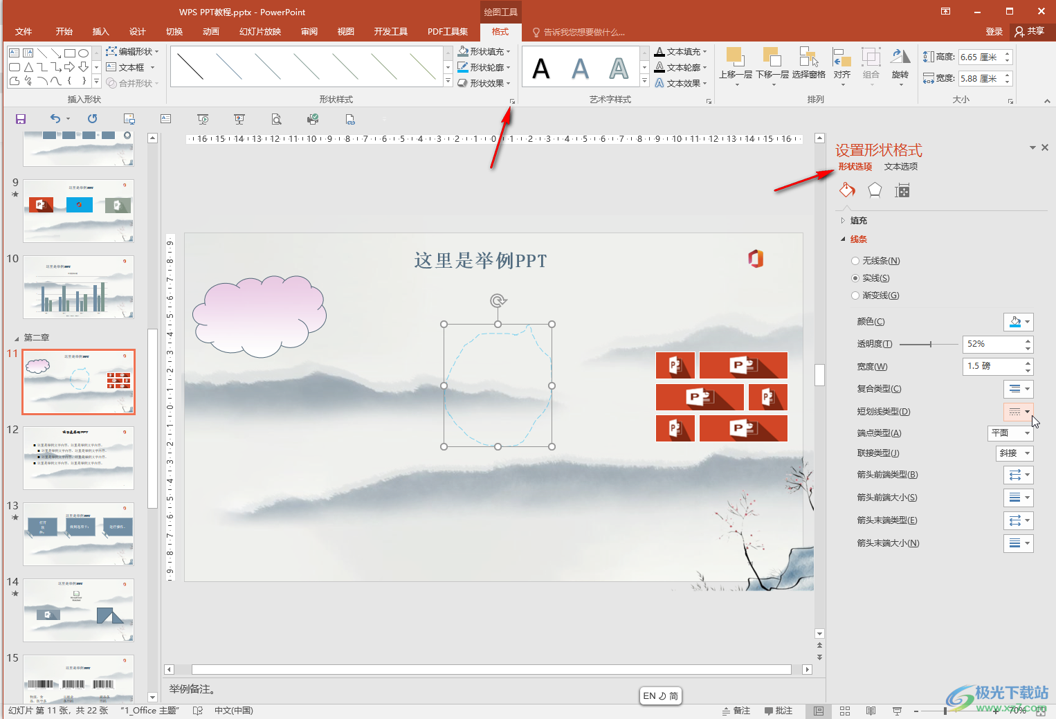Viewport: 1056px width, 719px height.
Task: Switch to Text Options (文本选项) tab
Action: point(900,167)
